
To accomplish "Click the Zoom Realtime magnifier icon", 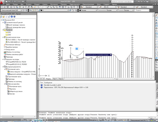I will coord(51,7).
